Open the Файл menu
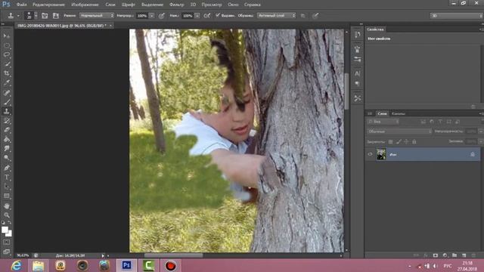The height and width of the screenshot is (272, 484). (x=21, y=5)
